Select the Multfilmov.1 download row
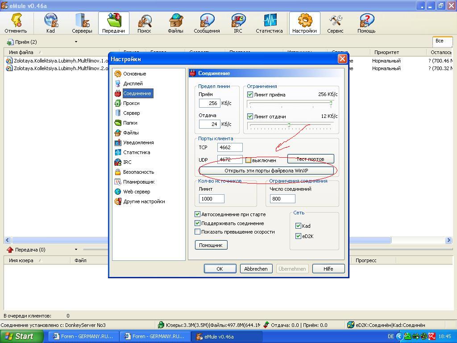The height and width of the screenshot is (343, 457). (57, 61)
